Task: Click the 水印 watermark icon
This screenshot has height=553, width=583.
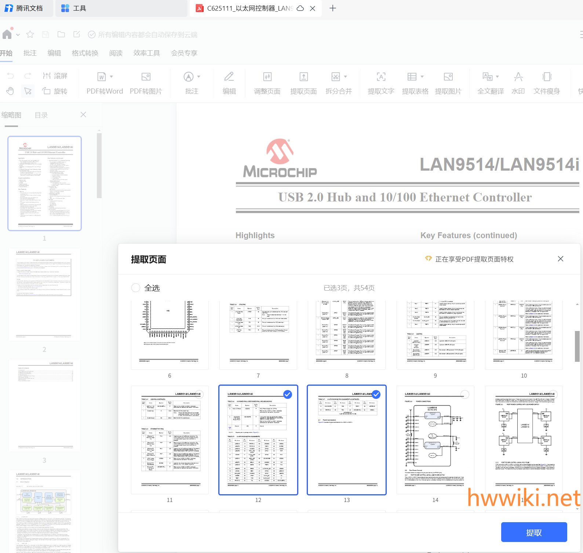Action: 518,77
